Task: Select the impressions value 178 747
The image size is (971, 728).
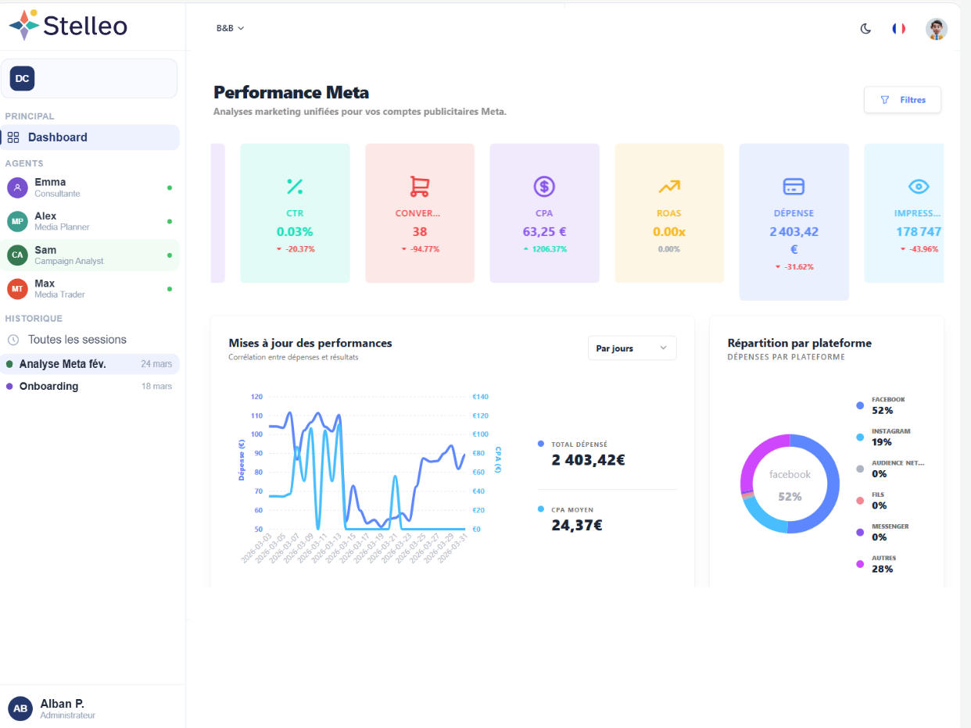Action: coord(919,232)
